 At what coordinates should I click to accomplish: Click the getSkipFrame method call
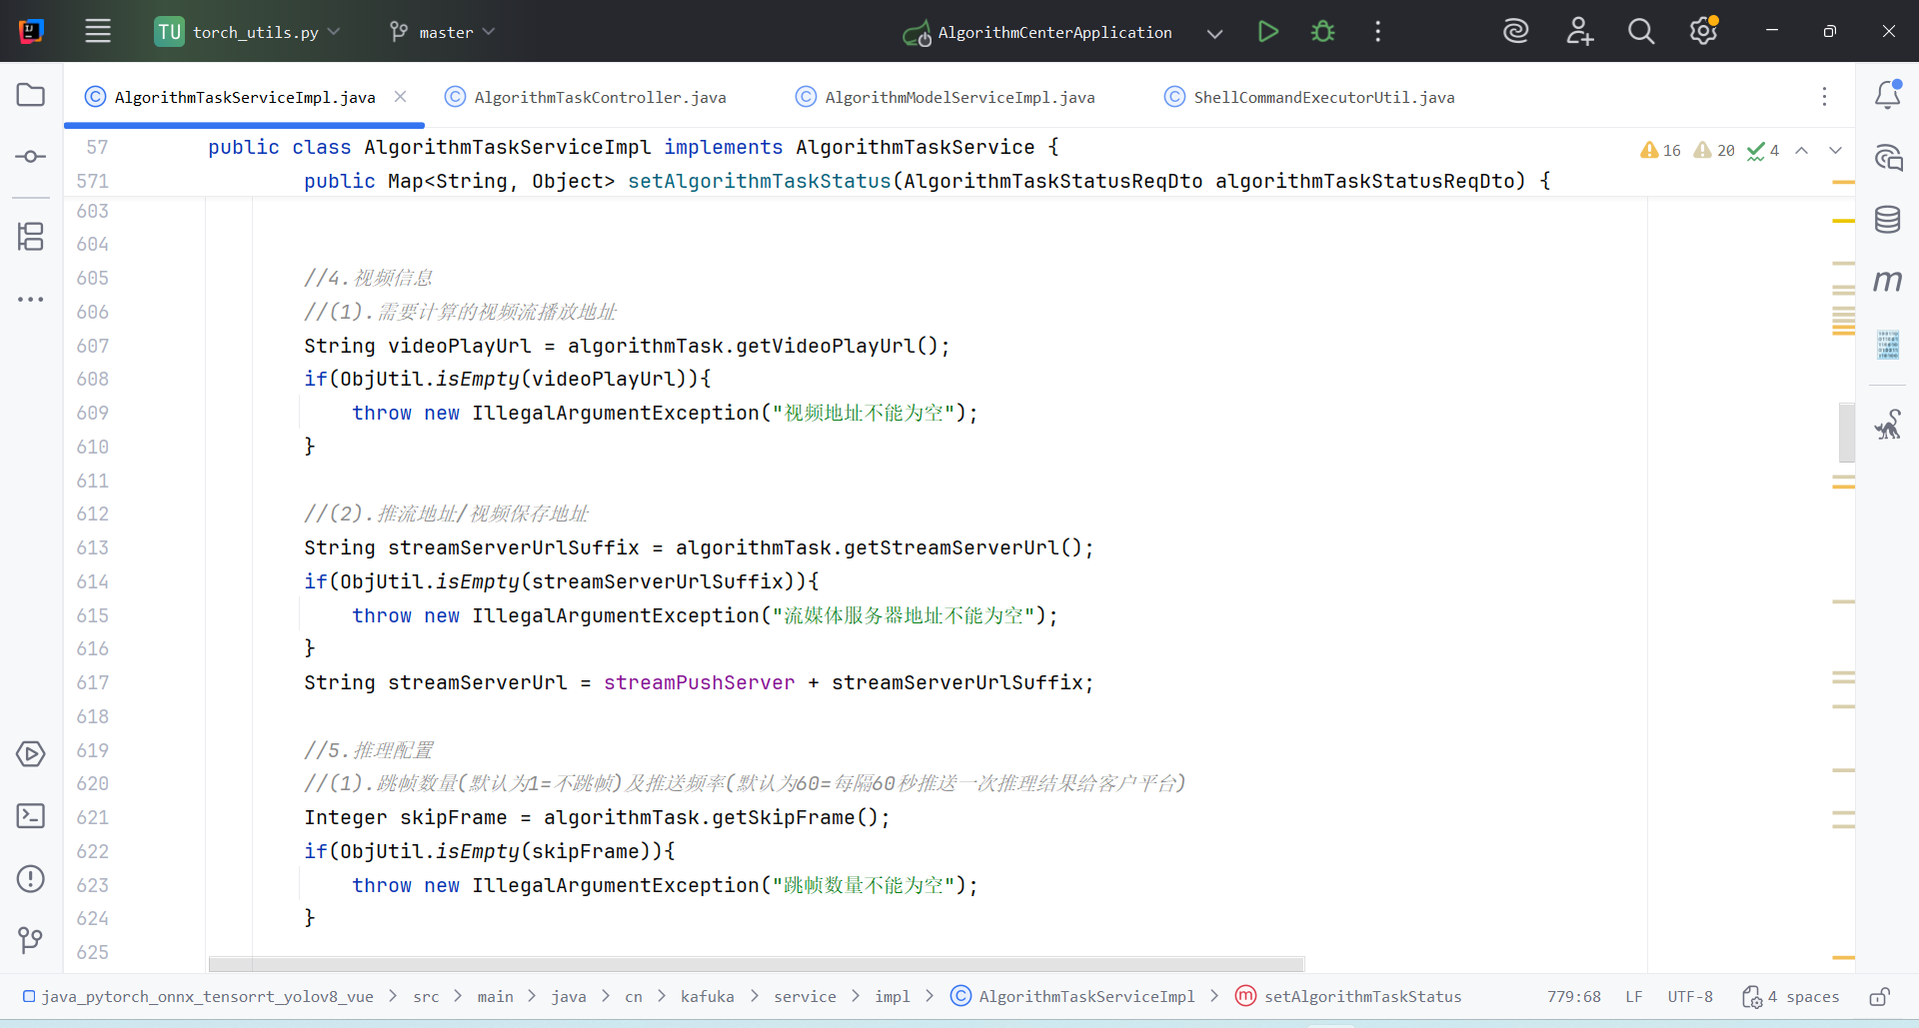[784, 817]
